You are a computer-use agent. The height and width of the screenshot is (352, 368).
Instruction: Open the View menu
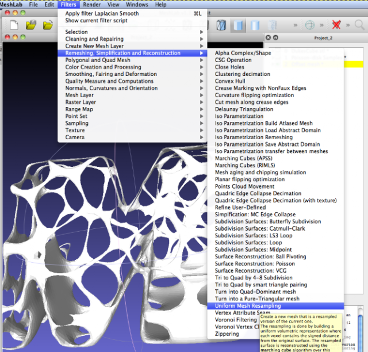click(x=113, y=5)
